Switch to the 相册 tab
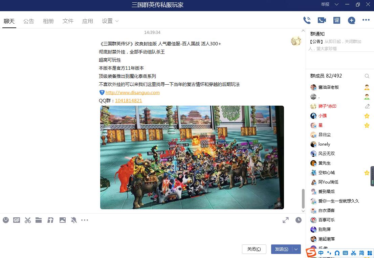This screenshot has height=258, width=374. (x=48, y=21)
